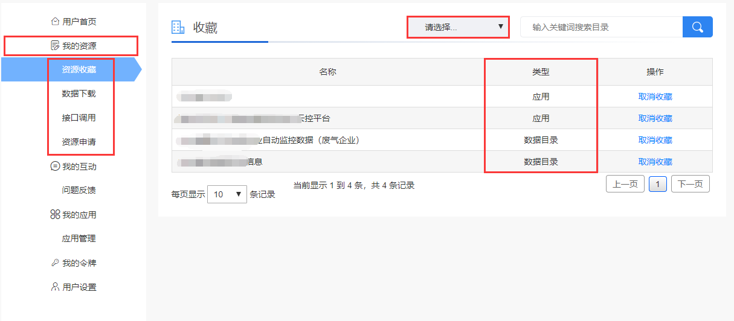This screenshot has height=321, width=734.
Task: Open the 请选择 type filter dropdown
Action: [457, 27]
